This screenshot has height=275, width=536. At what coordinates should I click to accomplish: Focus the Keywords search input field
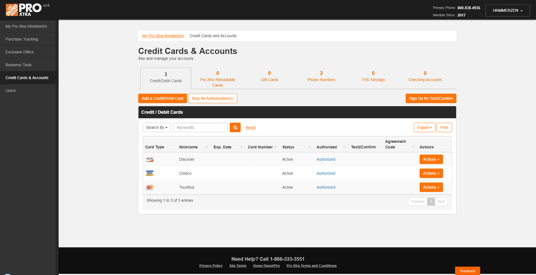click(x=200, y=127)
